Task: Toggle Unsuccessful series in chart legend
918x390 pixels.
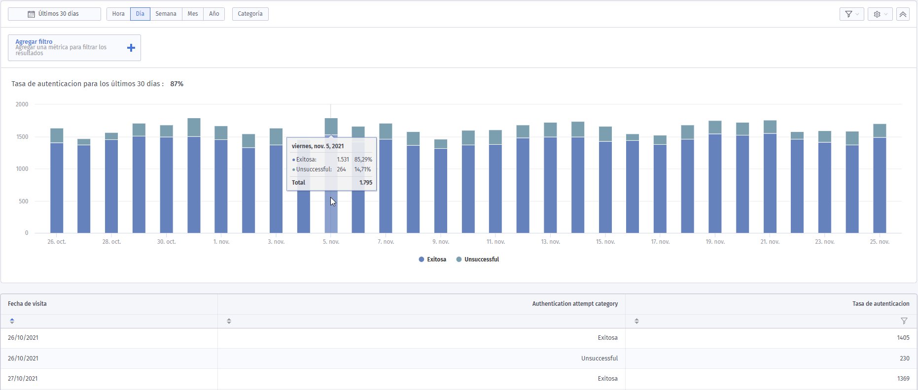Action: point(478,260)
